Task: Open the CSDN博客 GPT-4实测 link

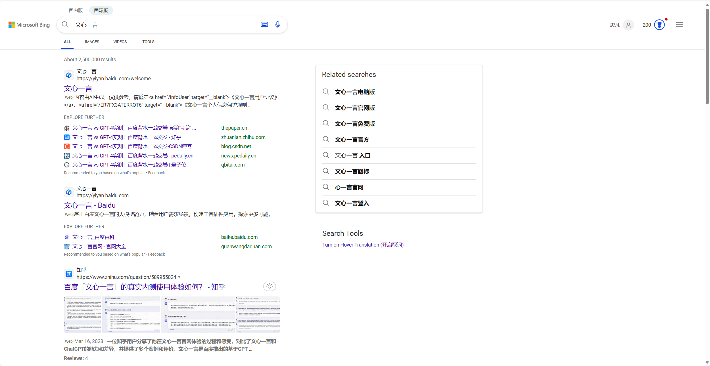Action: pyautogui.click(x=132, y=146)
